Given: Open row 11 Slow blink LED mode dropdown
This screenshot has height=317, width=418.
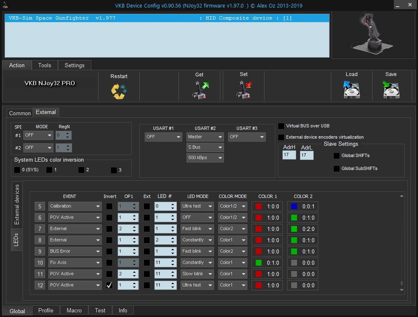Looking at the screenshot, I should tap(197, 274).
